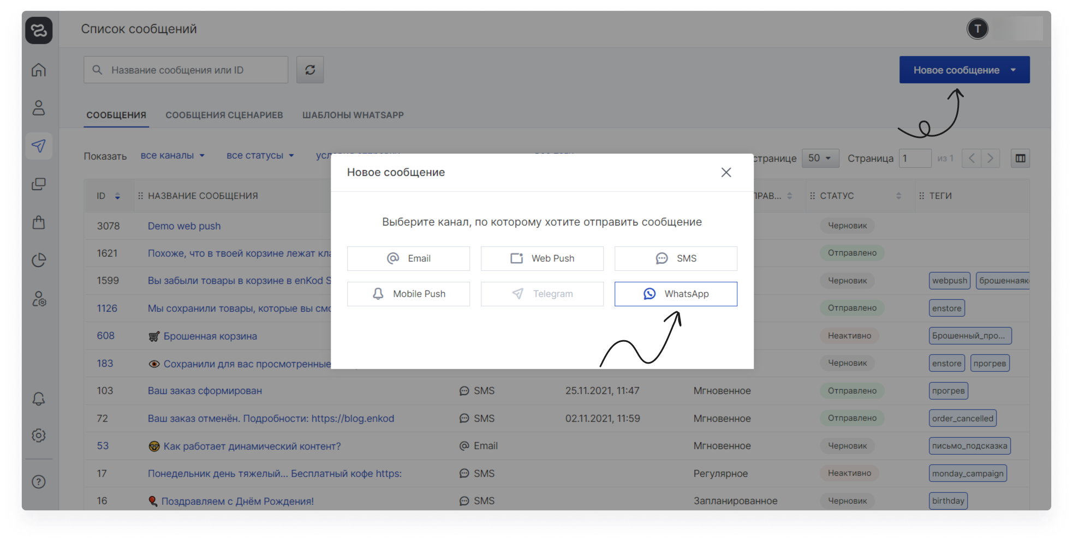This screenshot has height=543, width=1073.
Task: Open message Мы сохранили товары
Action: pyautogui.click(x=239, y=309)
